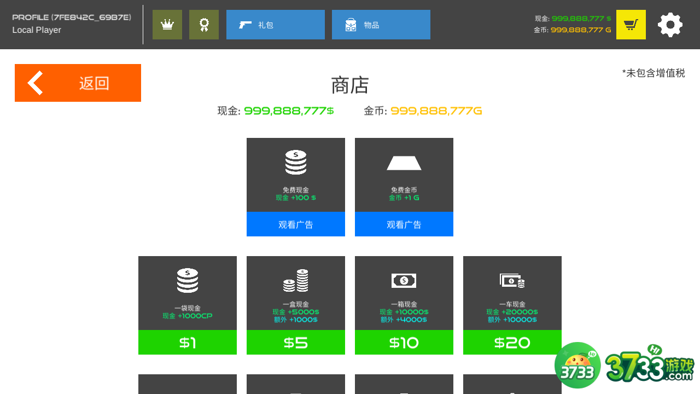
Task: Open the 物品 tab
Action: pos(381,25)
